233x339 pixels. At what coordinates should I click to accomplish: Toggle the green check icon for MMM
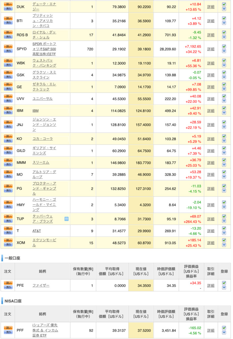[x=224, y=160]
